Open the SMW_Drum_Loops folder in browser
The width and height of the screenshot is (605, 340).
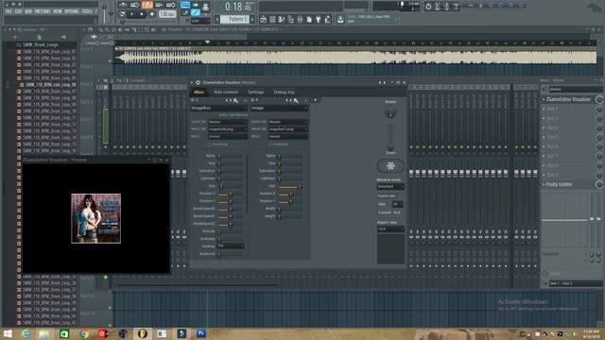point(40,44)
